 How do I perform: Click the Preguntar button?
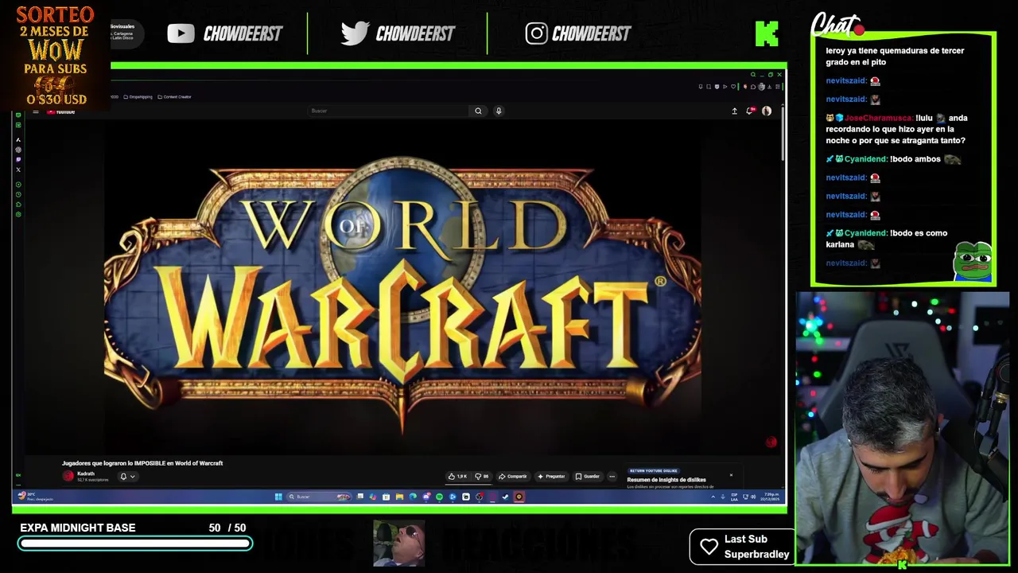pyautogui.click(x=551, y=476)
